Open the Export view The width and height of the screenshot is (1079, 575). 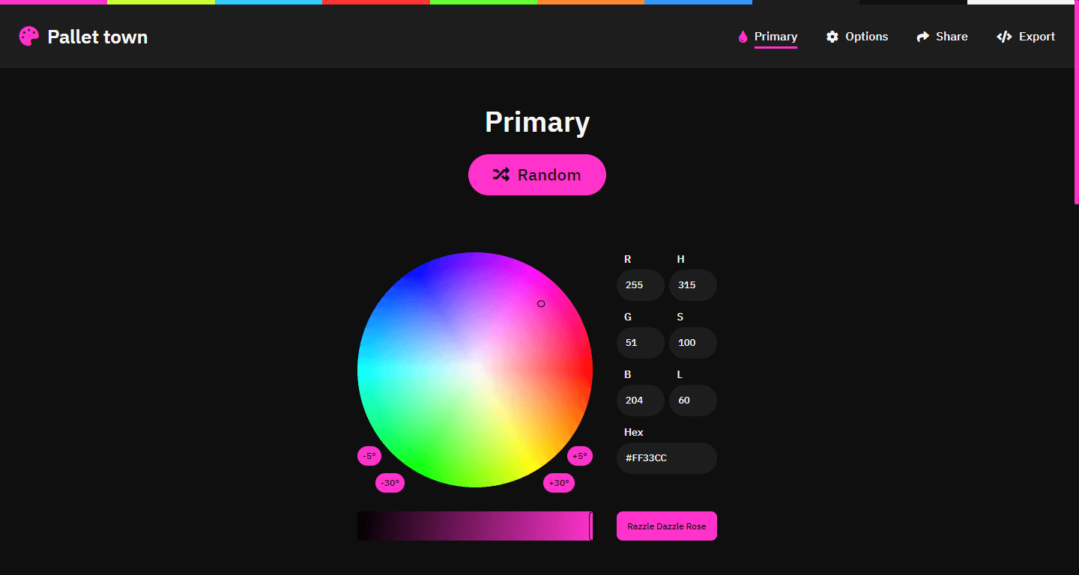click(x=1036, y=36)
